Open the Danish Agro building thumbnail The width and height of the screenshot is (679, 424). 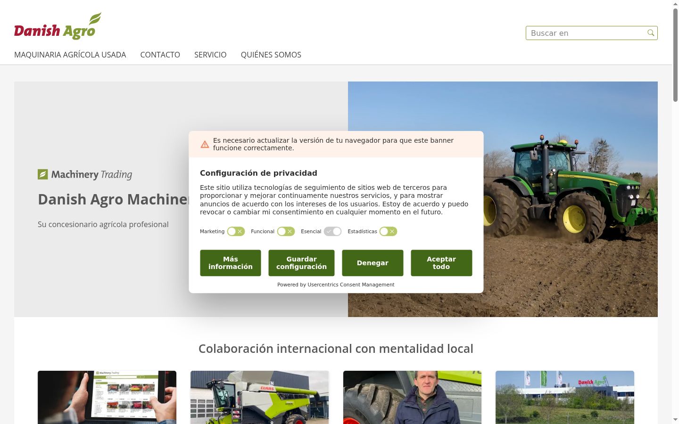point(565,397)
